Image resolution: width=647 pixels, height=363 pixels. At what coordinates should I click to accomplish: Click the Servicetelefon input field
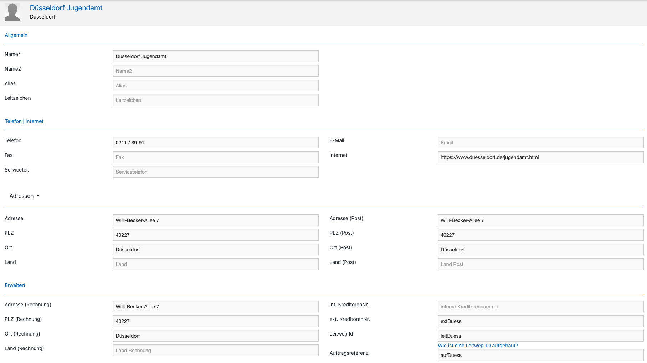coord(216,172)
